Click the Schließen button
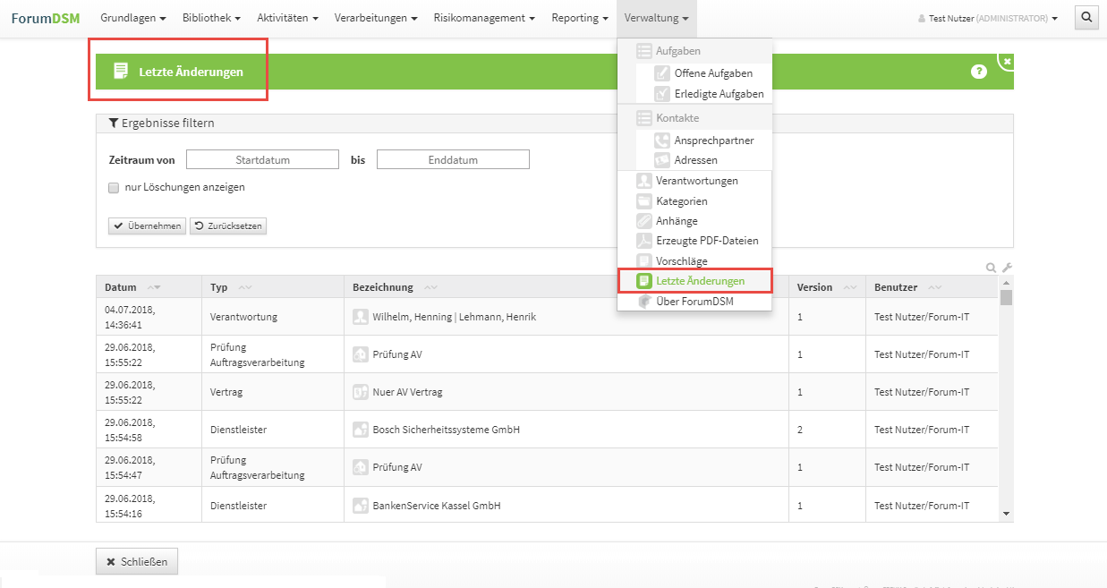 click(x=137, y=561)
